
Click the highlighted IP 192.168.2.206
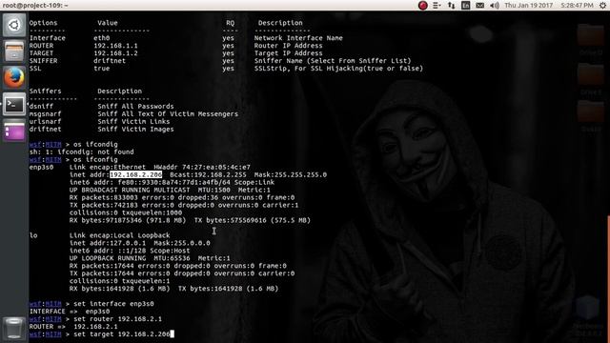(135, 174)
